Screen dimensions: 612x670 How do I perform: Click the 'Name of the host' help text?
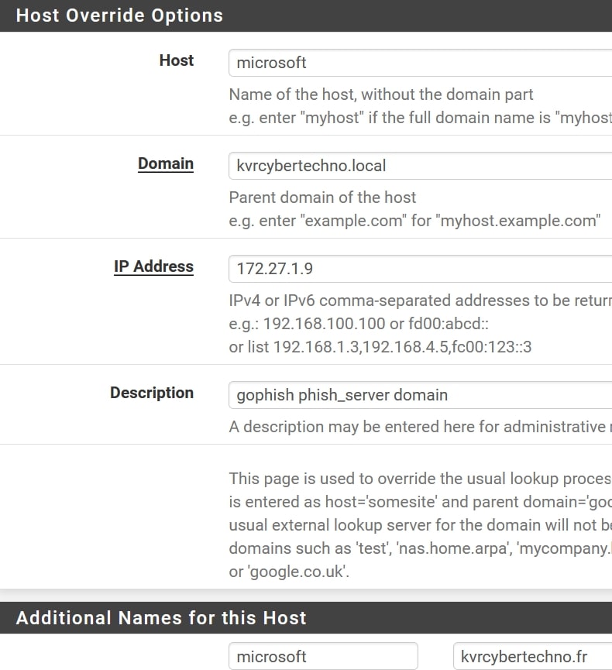pyautogui.click(x=381, y=94)
